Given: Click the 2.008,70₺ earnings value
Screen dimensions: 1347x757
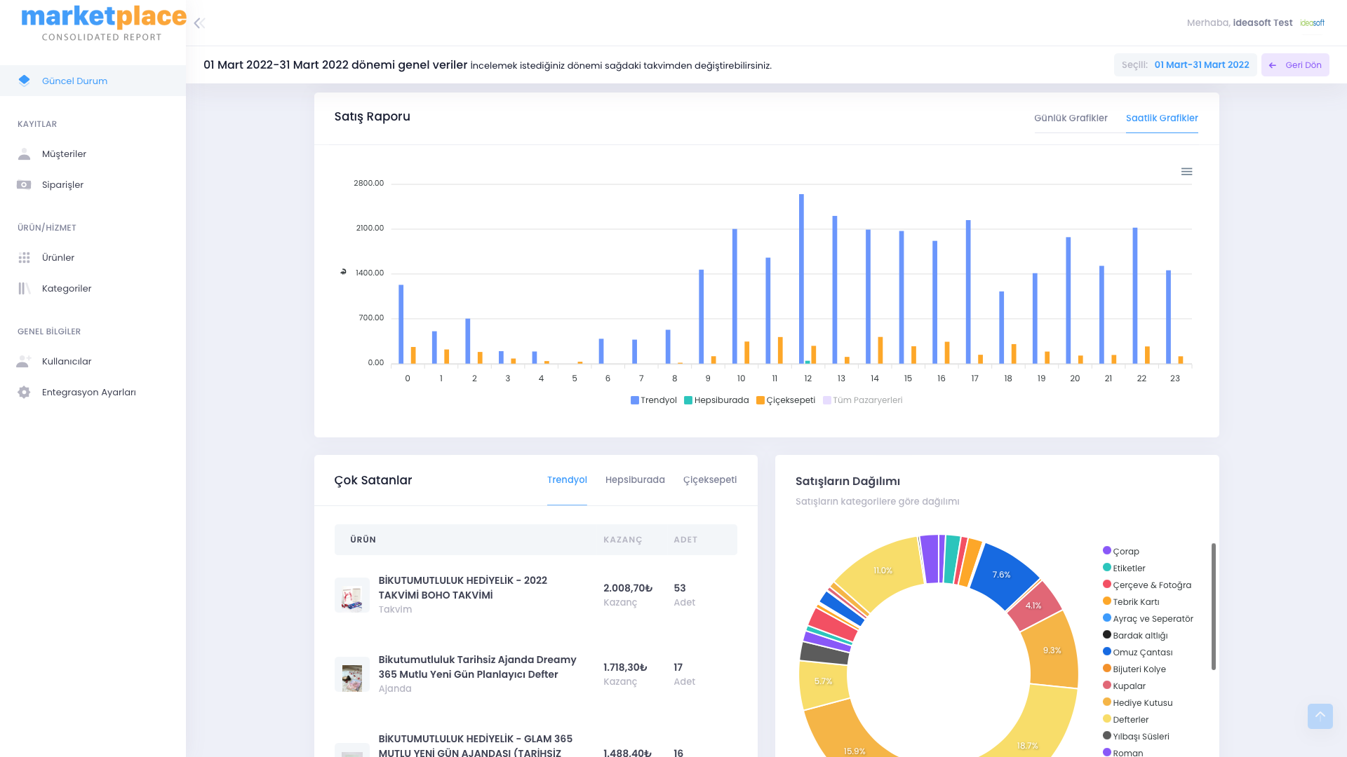Looking at the screenshot, I should pyautogui.click(x=628, y=588).
